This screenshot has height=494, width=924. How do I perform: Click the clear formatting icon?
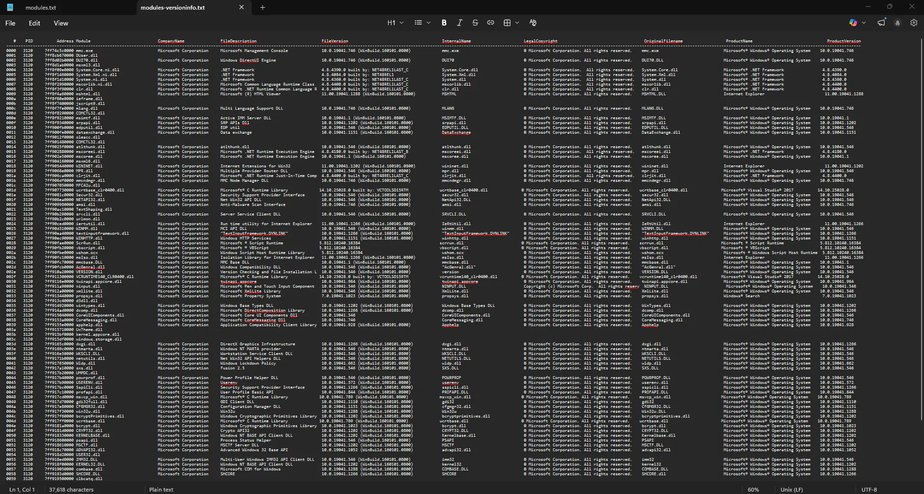[533, 23]
